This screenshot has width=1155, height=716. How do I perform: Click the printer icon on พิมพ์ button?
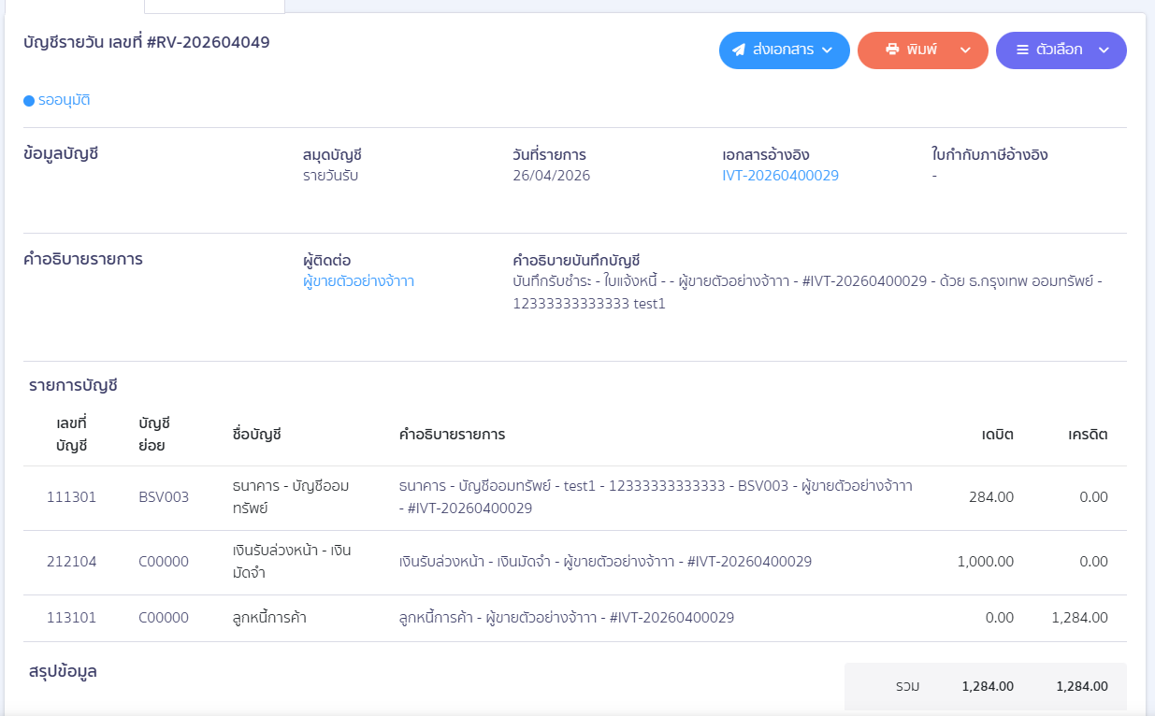click(892, 50)
